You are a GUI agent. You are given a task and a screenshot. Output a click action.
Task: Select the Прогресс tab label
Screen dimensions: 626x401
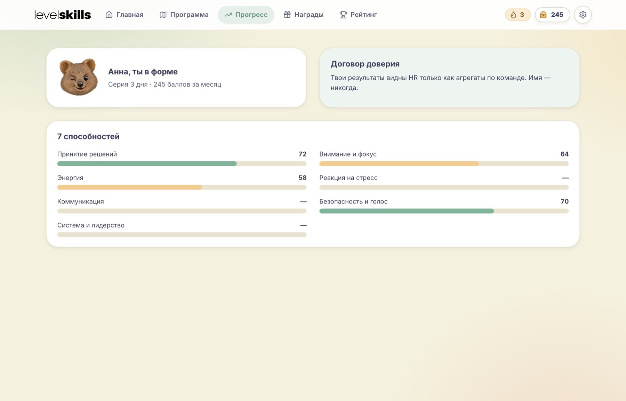coord(251,15)
